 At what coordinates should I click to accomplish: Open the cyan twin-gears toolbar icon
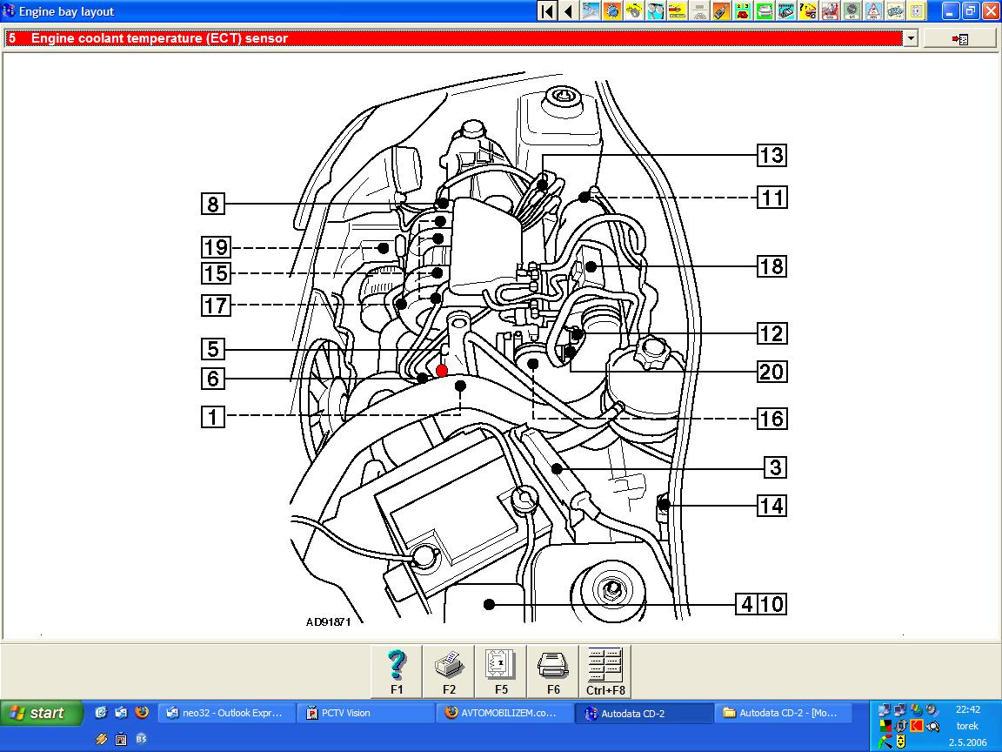tap(656, 10)
